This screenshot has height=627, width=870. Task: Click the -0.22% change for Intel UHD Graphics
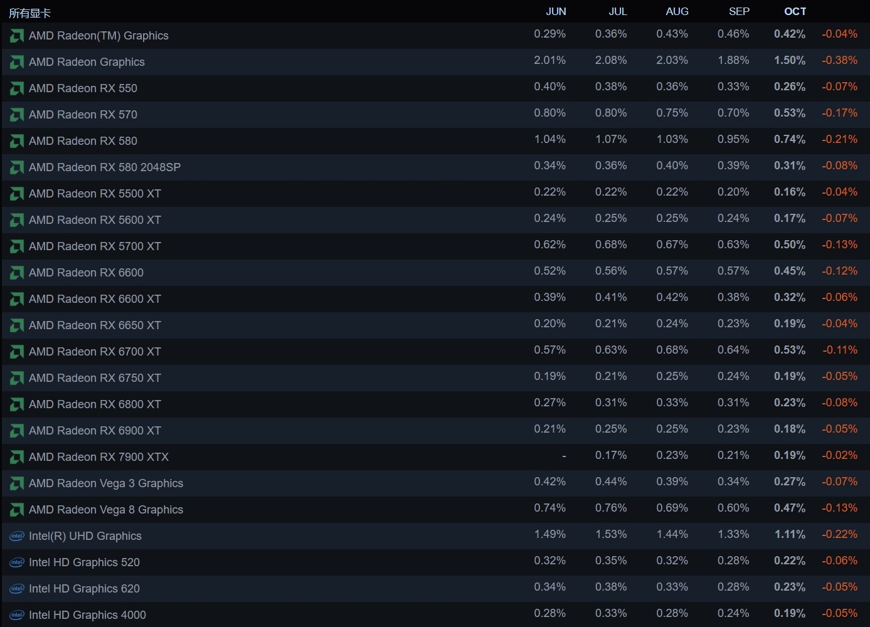(x=839, y=534)
